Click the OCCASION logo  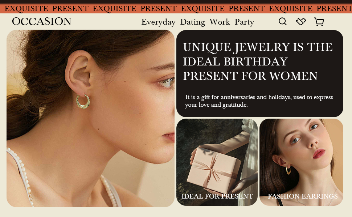click(42, 21)
